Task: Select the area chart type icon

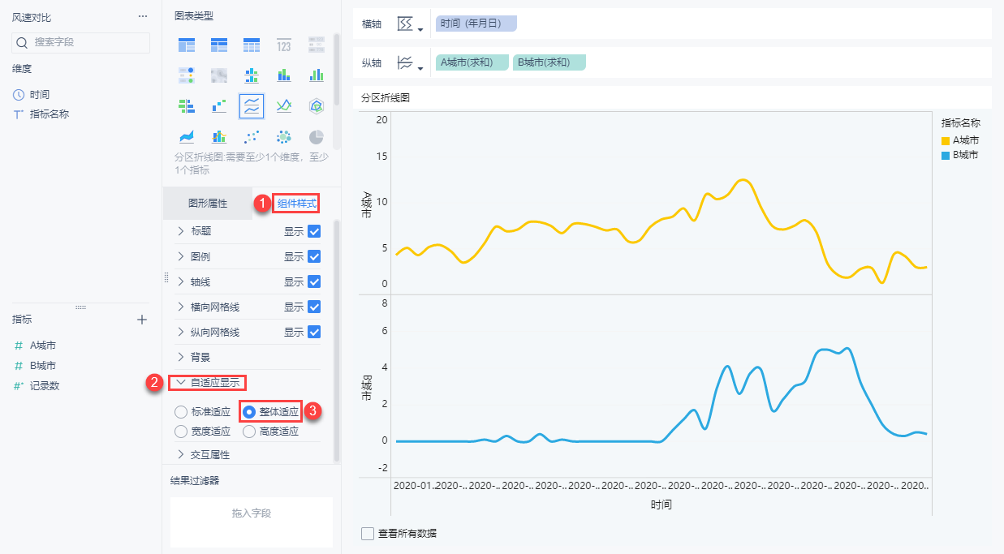Action: (187, 136)
